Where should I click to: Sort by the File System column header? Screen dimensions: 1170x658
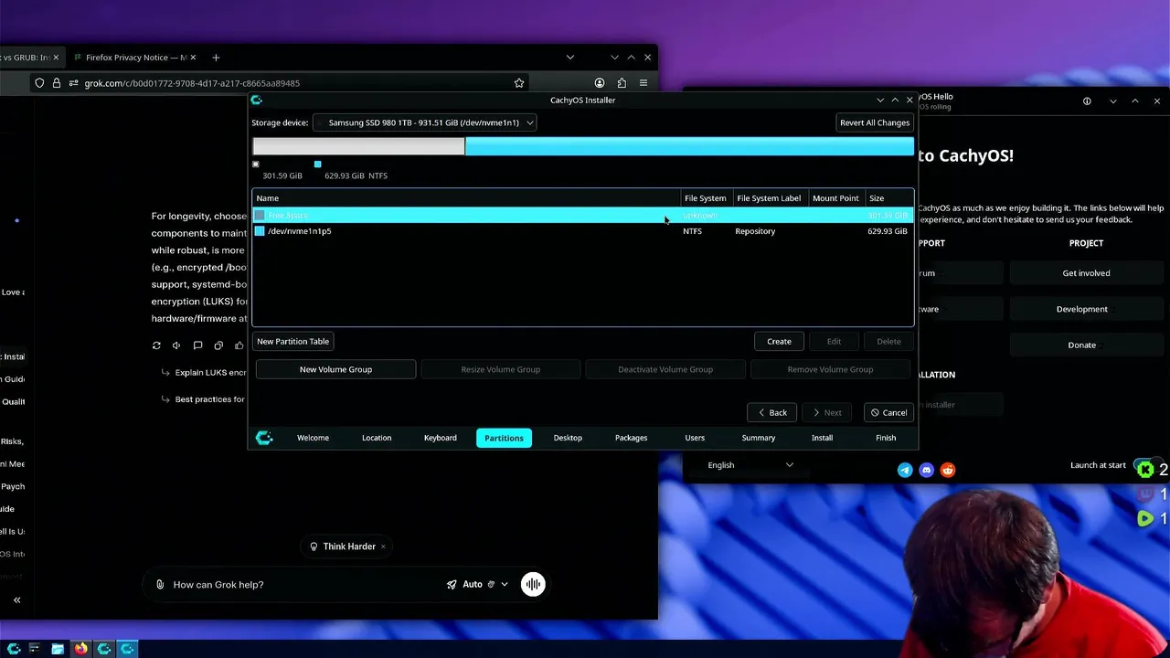[x=706, y=198]
